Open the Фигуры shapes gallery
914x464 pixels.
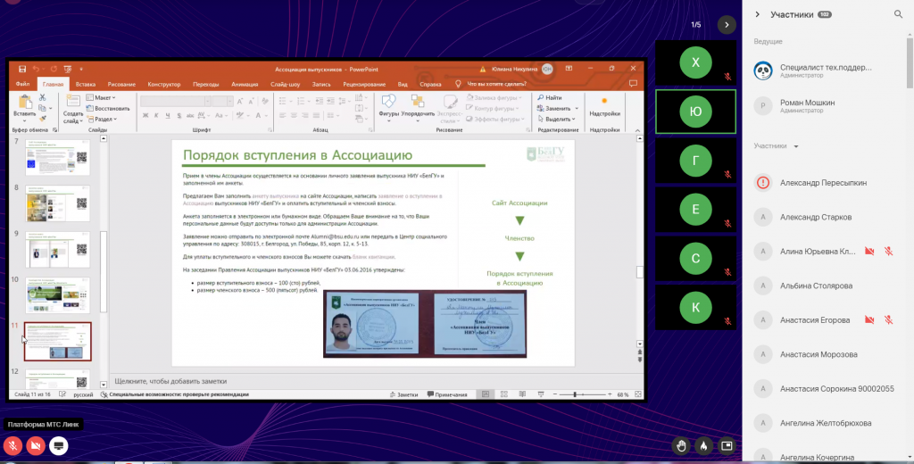389,107
